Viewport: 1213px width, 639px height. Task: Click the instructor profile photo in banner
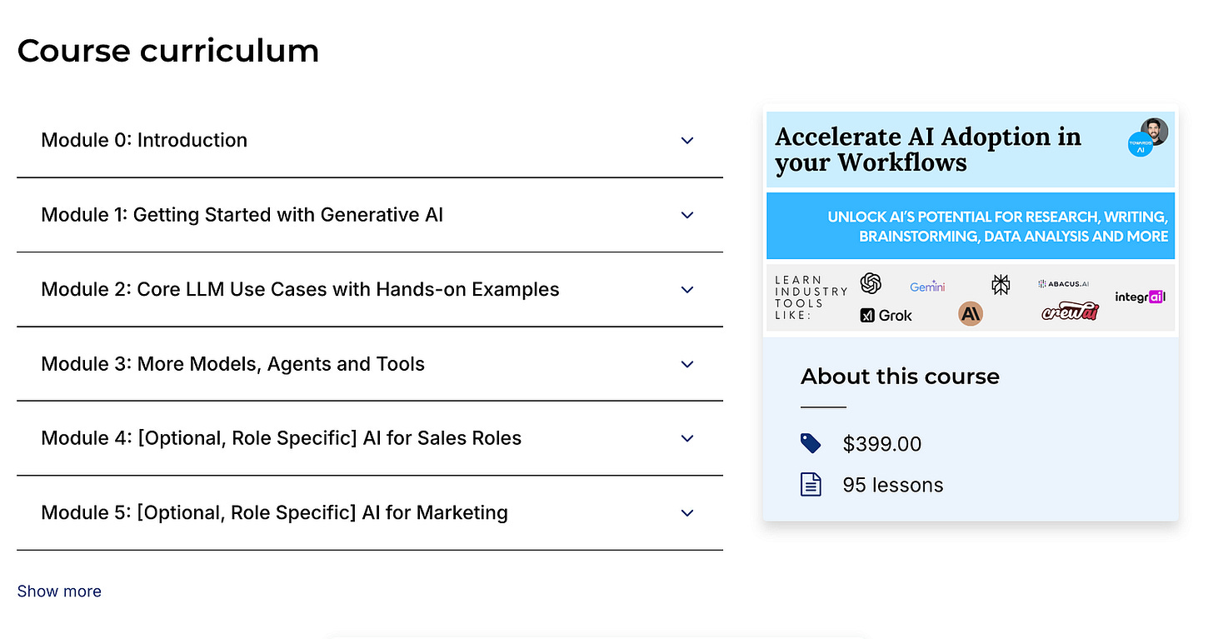tap(1155, 131)
